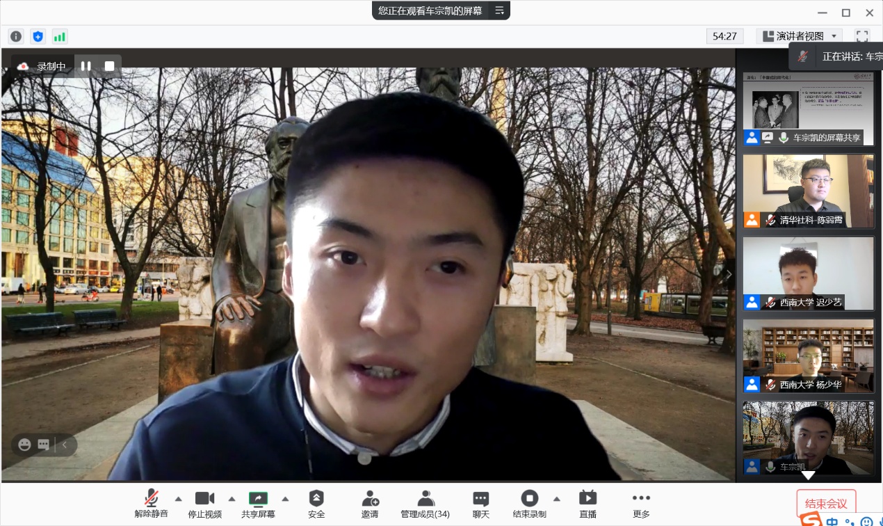This screenshot has height=526, width=883.
Task: Open Manage Members (管理成员) panel
Action: point(426,504)
